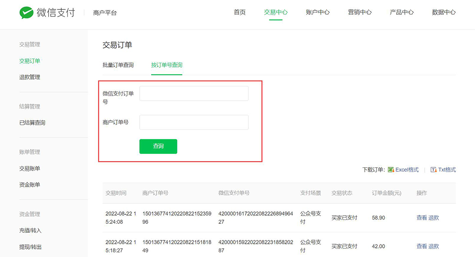Click 查看 for the 42.00 order
The height and width of the screenshot is (257, 475).
[x=422, y=246]
